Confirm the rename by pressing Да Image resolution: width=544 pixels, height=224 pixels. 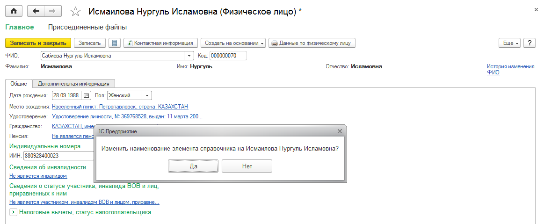point(193,166)
